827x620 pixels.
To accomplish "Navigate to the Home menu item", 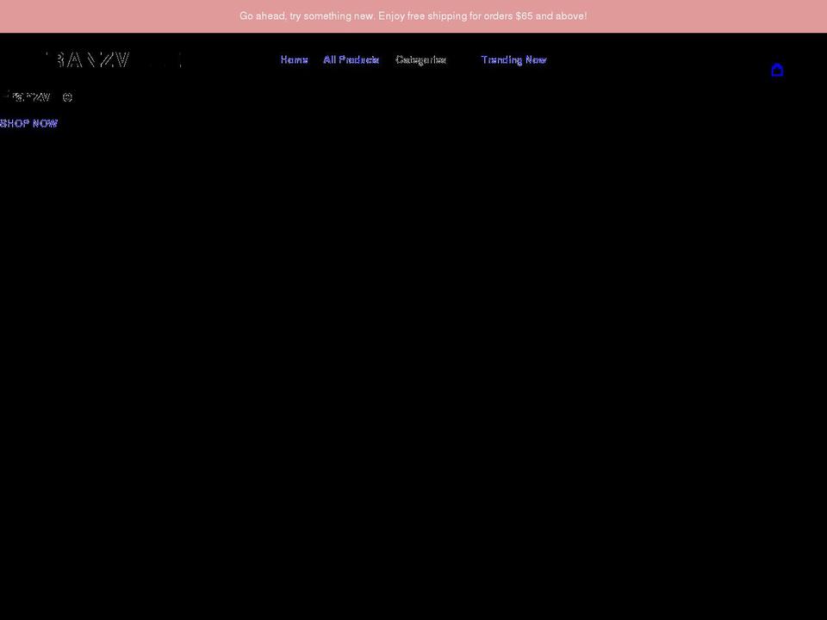I will (293, 59).
